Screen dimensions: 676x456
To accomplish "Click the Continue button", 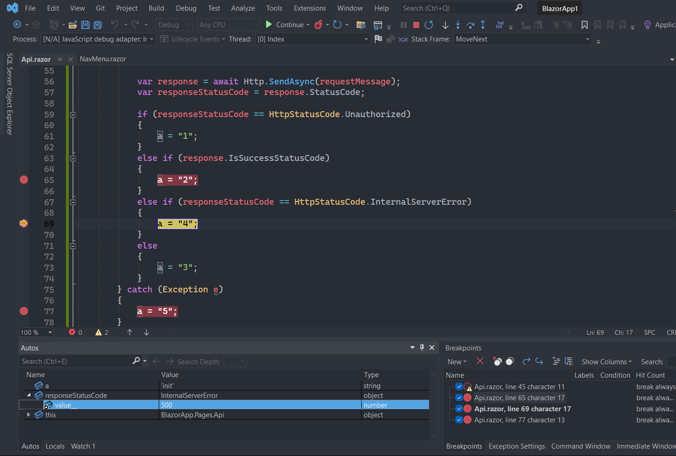I will coord(285,25).
